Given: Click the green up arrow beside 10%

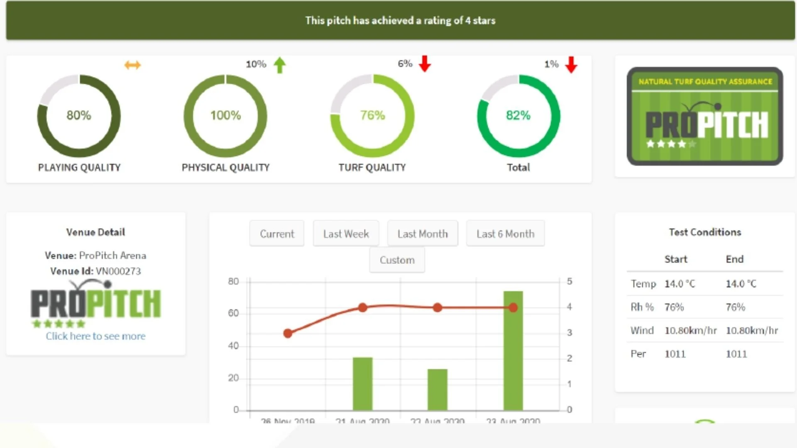Looking at the screenshot, I should tap(280, 65).
